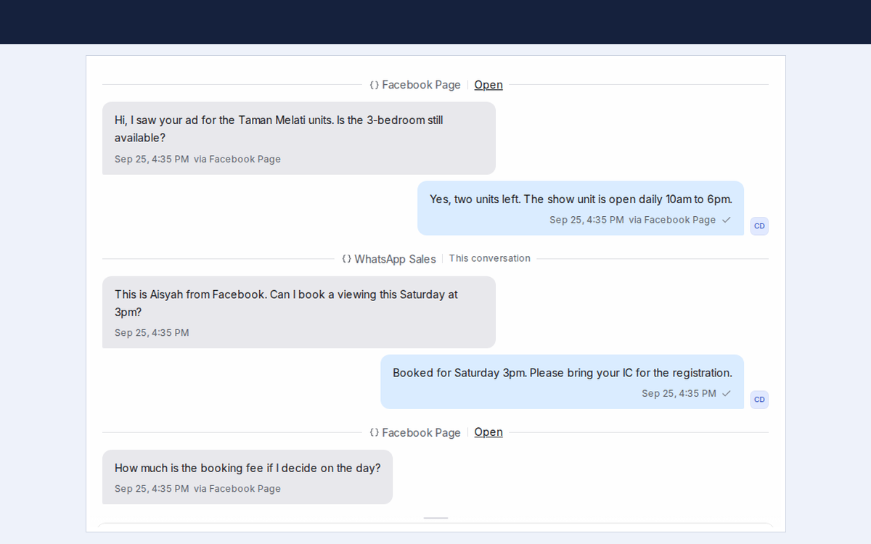Image resolution: width=871 pixels, height=544 pixels.
Task: Select the Taman Melati units inquiry message
Action: pos(299,138)
